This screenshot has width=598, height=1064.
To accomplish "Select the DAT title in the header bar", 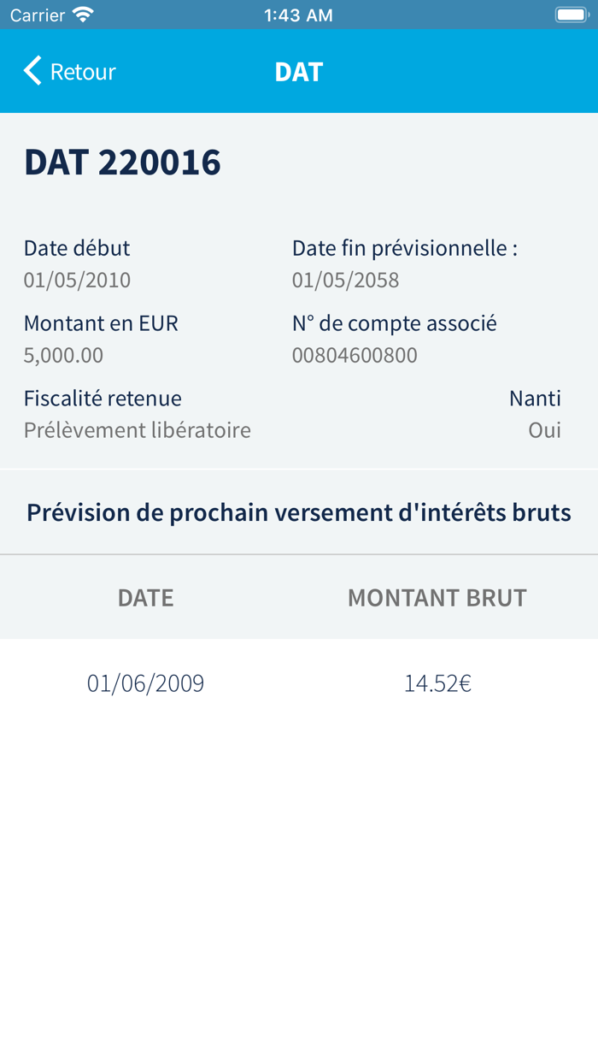I will 298,72.
